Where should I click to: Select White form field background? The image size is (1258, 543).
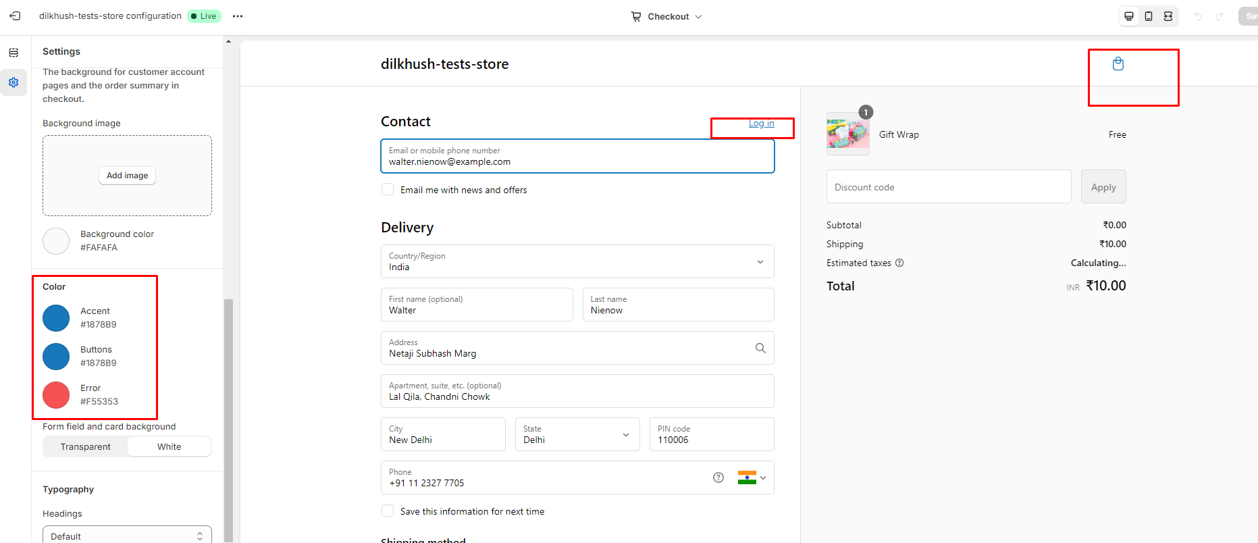coord(169,446)
